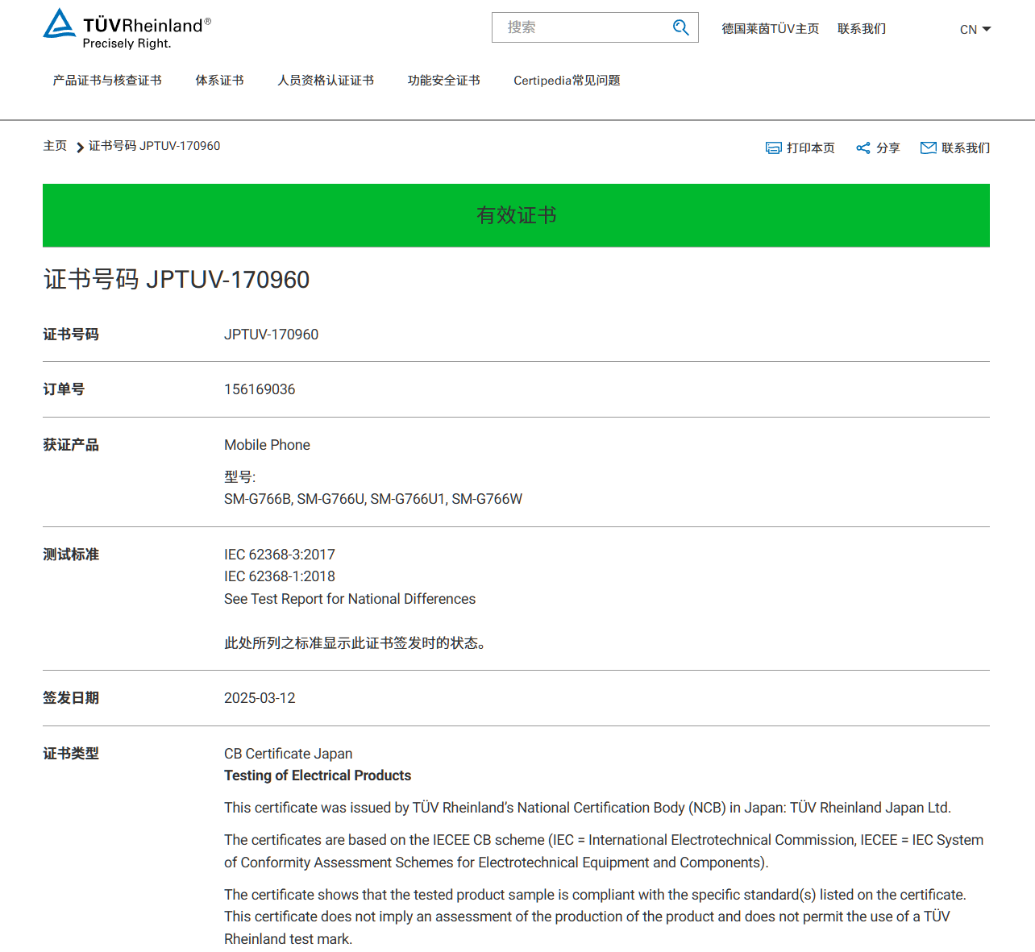Image resolution: width=1035 pixels, height=952 pixels.
Task: Go to 德国莱茵TÜV主页 link
Action: pos(770,29)
